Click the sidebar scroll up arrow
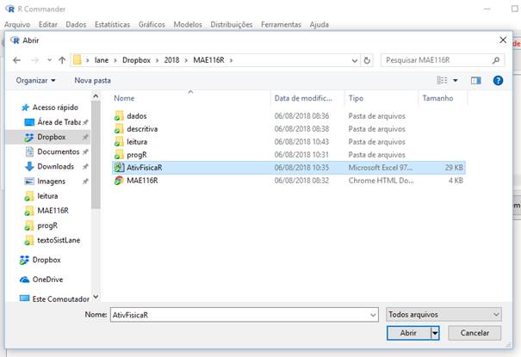Viewport: 521px width, 357px height. tap(96, 96)
